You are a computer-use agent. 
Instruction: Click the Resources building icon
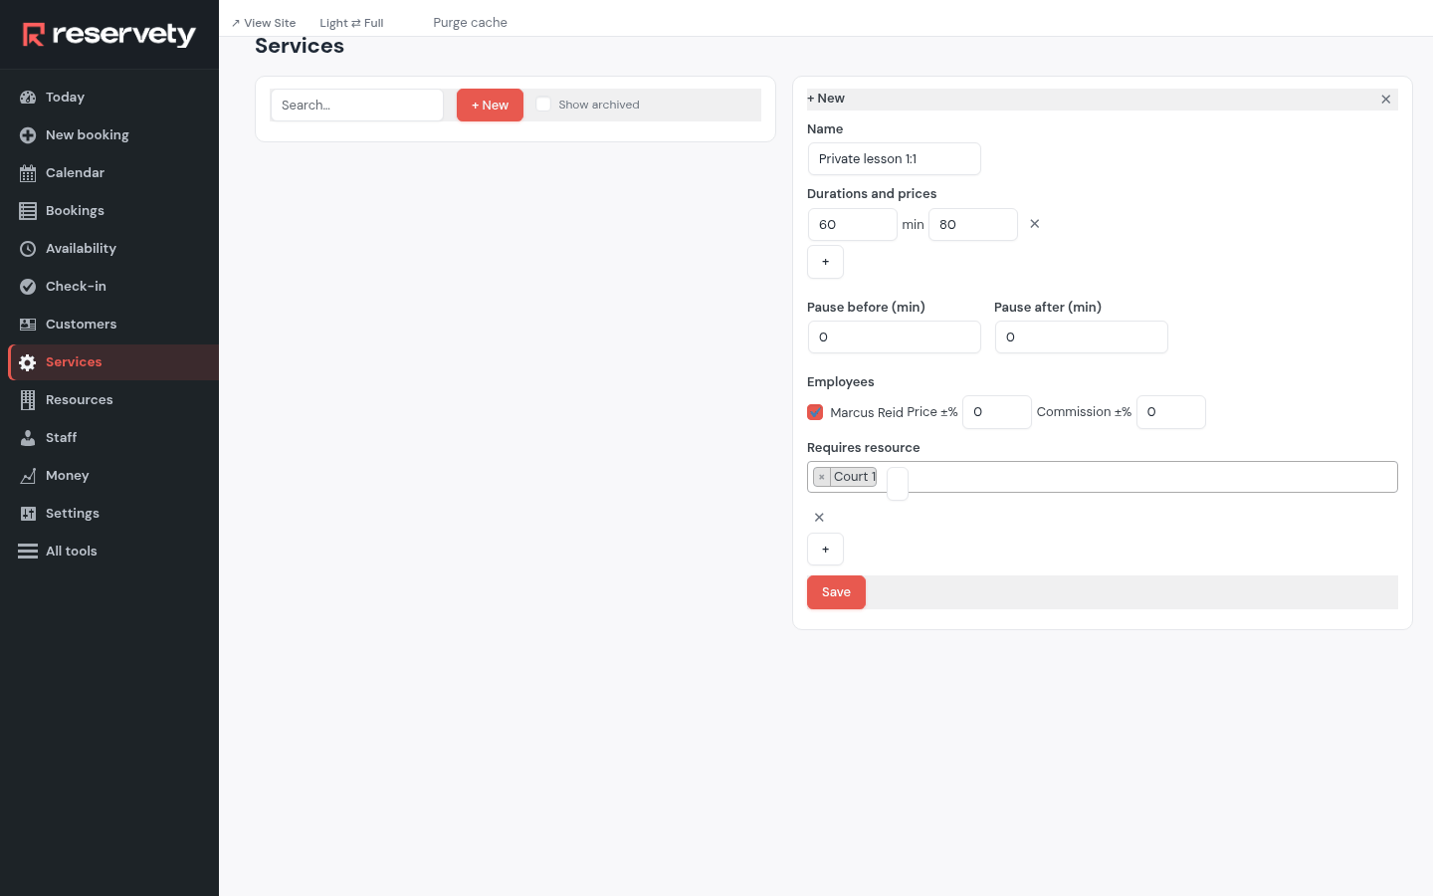click(28, 400)
